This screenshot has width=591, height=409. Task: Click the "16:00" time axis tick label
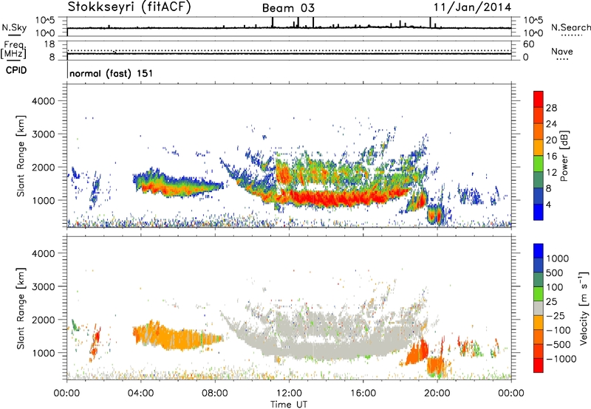tap(363, 393)
